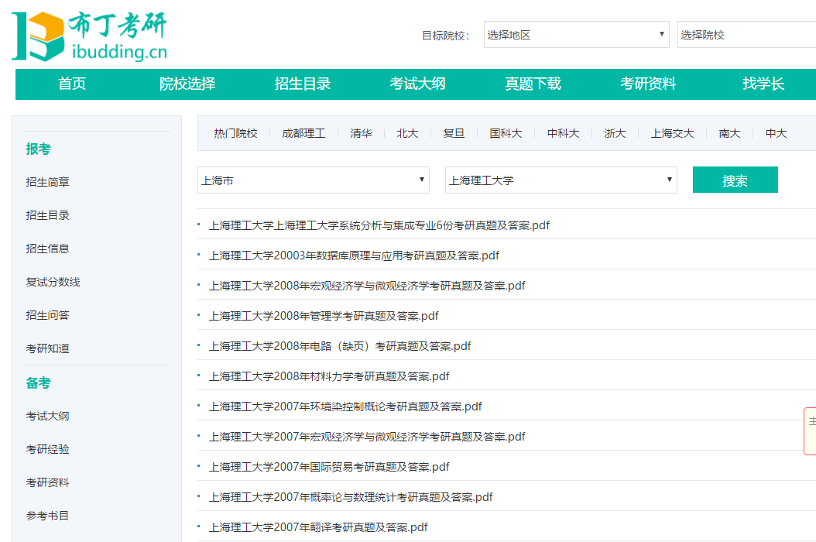Open the 系统分析与集成专业6份考研真题 pdf

pyautogui.click(x=379, y=225)
